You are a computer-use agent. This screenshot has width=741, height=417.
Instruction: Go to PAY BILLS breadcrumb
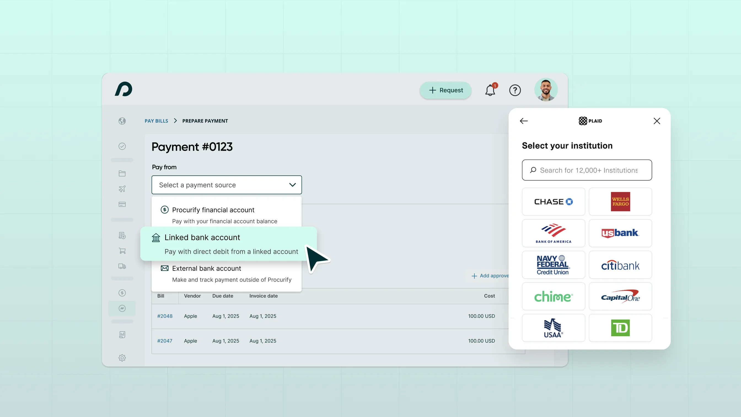click(156, 121)
